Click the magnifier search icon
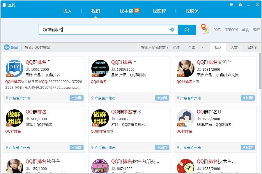 point(187,29)
